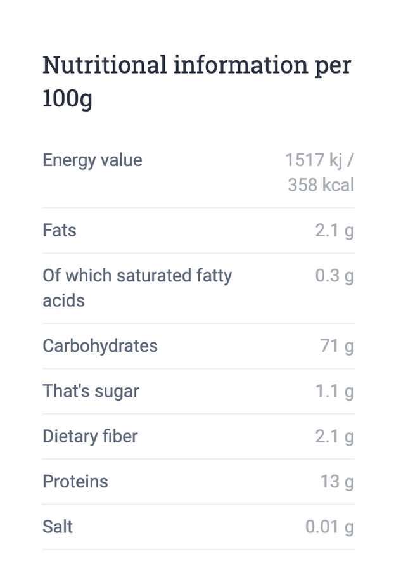
Task: Click the 'That's sugar' label
Action: click(x=91, y=391)
